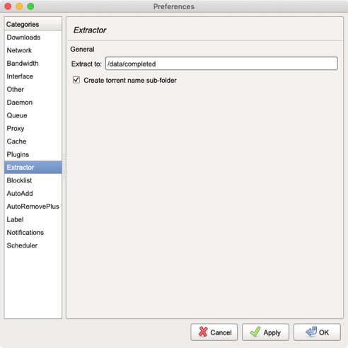This screenshot has width=348, height=348.
Task: Open Blocklist preferences
Action: tap(33, 180)
